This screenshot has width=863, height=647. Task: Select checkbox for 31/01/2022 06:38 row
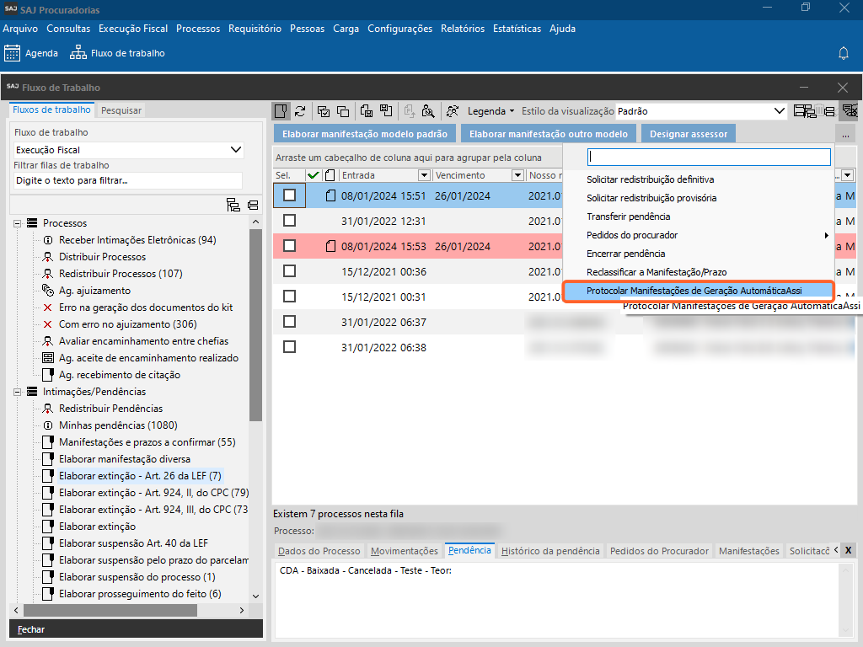pyautogui.click(x=289, y=347)
